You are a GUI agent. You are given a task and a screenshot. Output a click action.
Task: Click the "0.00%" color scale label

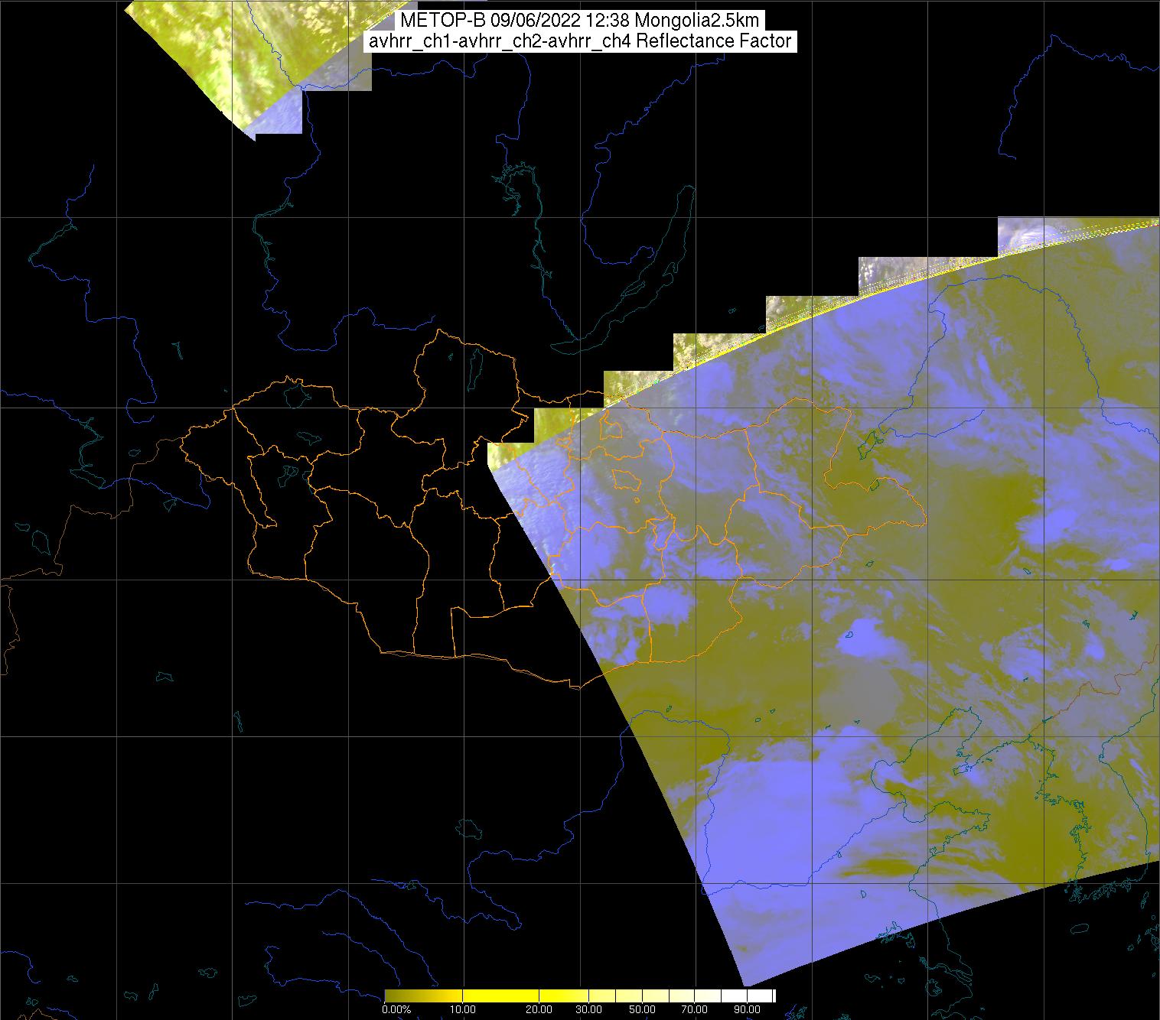[396, 1010]
